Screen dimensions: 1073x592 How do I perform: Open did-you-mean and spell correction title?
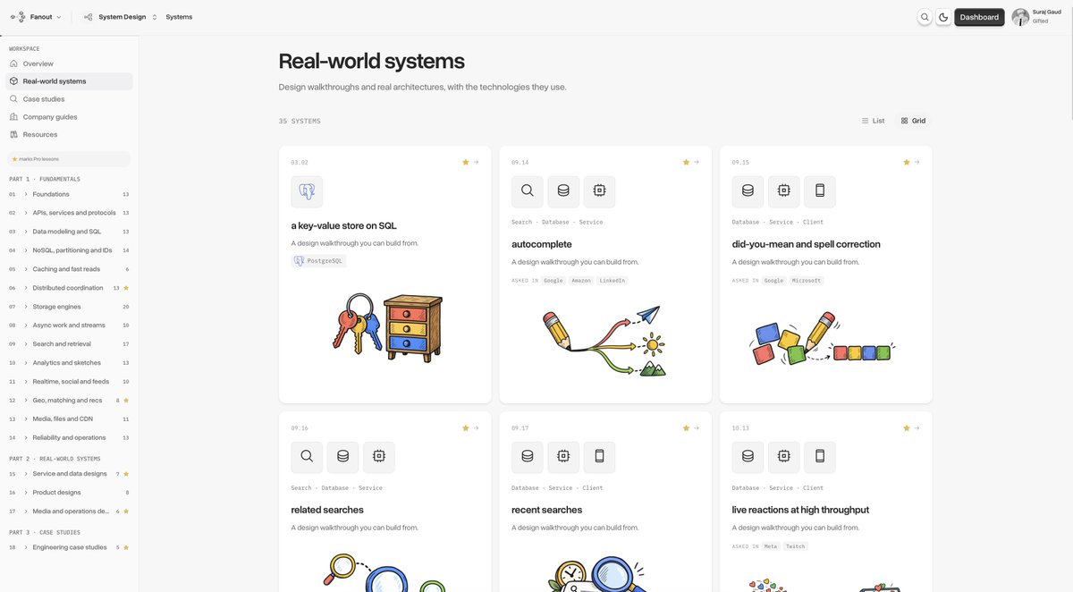click(x=807, y=244)
